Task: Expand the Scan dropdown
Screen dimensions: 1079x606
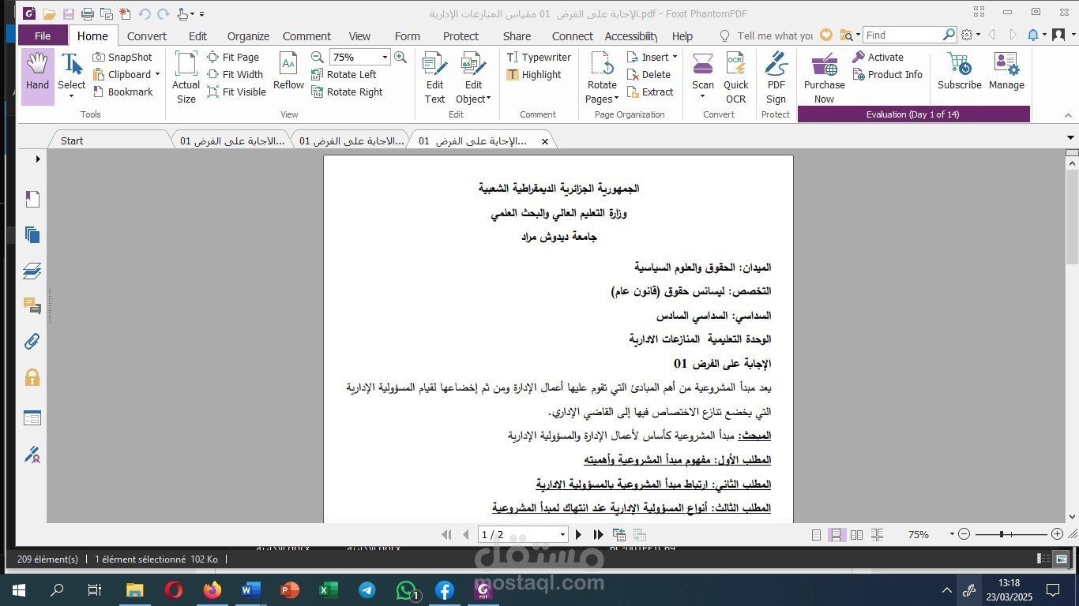Action: coord(702,97)
